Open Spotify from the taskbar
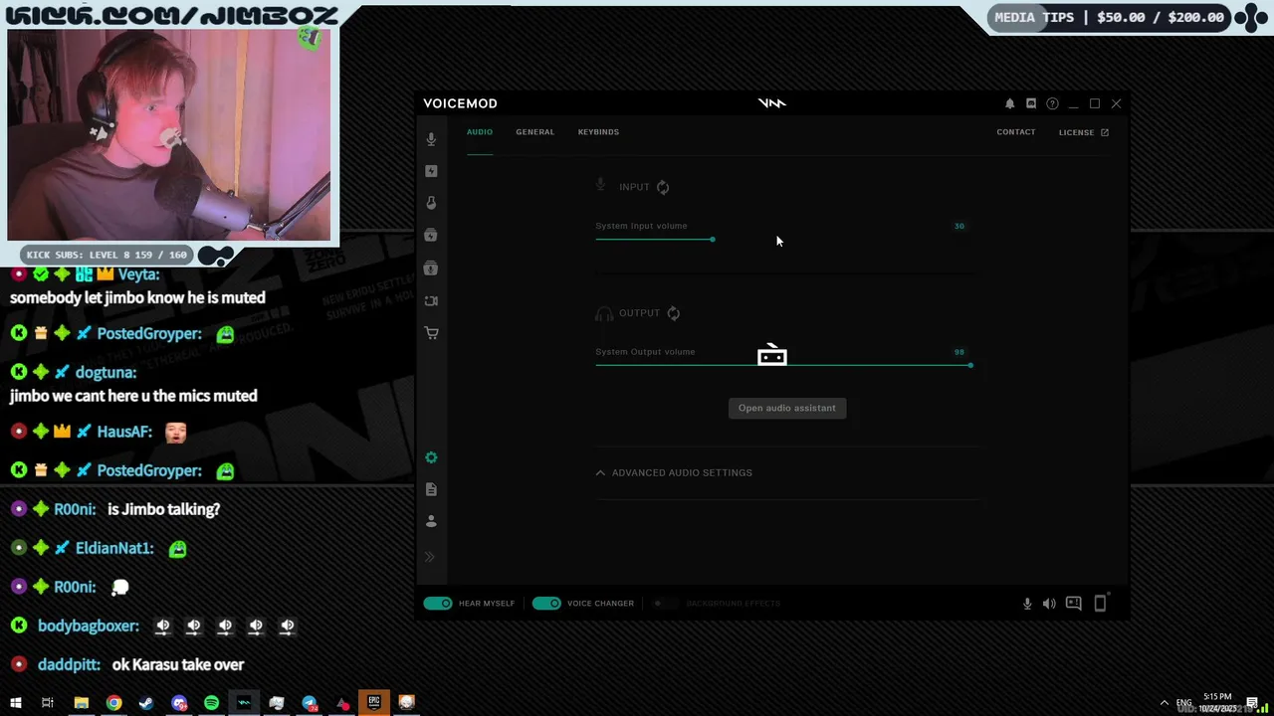 [211, 703]
